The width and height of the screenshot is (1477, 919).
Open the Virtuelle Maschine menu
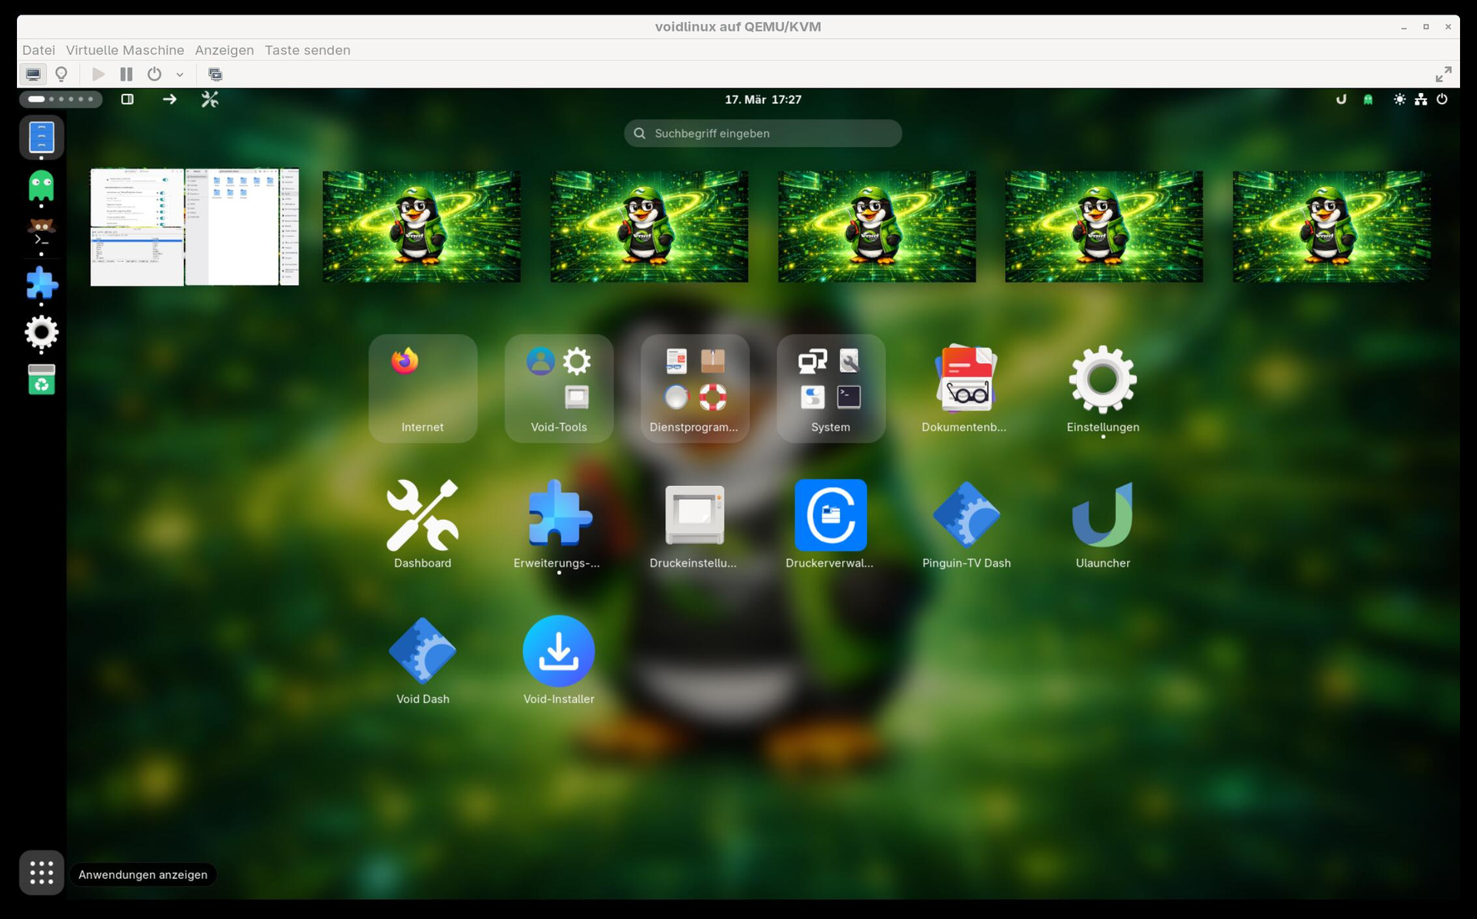click(x=125, y=50)
